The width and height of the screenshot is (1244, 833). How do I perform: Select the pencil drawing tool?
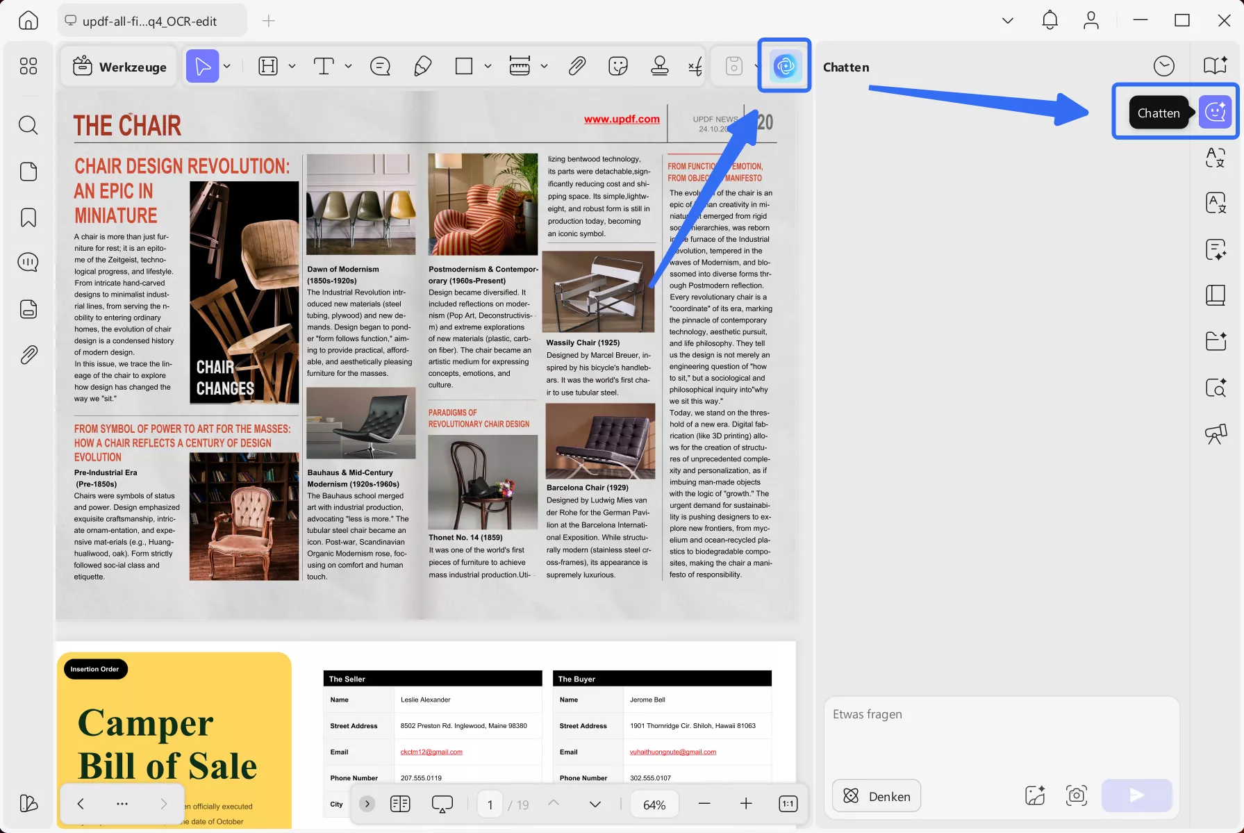point(422,66)
